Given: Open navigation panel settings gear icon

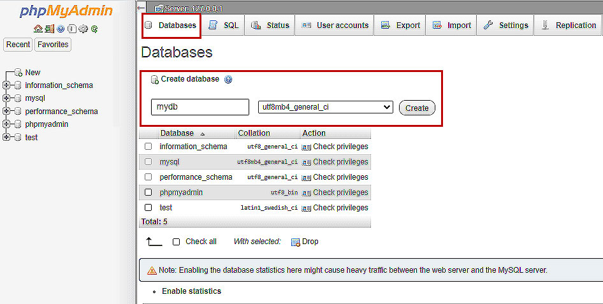Looking at the screenshot, I should point(83,29).
